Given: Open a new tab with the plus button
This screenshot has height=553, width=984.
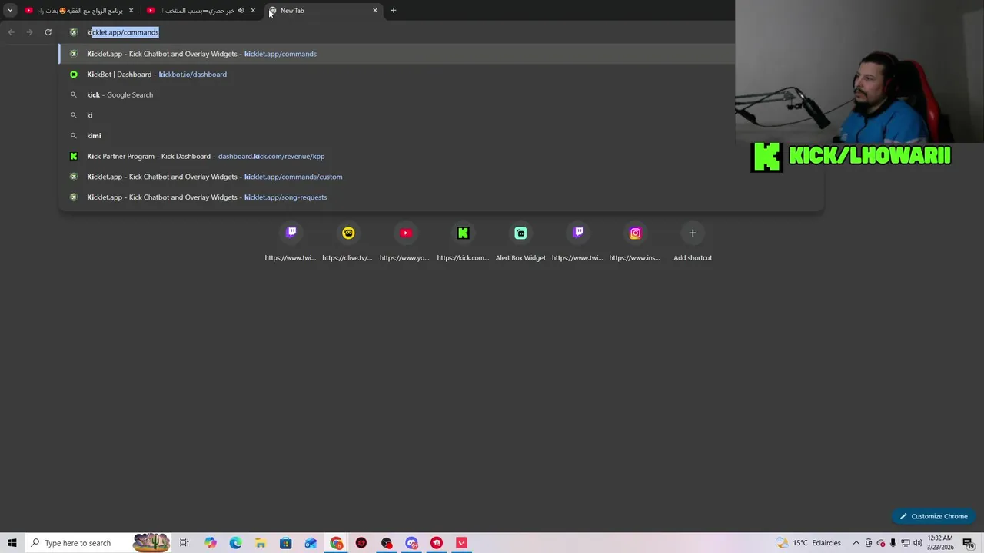Looking at the screenshot, I should (x=394, y=11).
